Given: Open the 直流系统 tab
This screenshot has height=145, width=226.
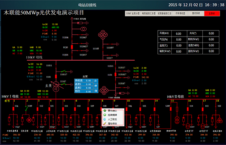Looking at the screenshot, I should click(x=196, y=14).
